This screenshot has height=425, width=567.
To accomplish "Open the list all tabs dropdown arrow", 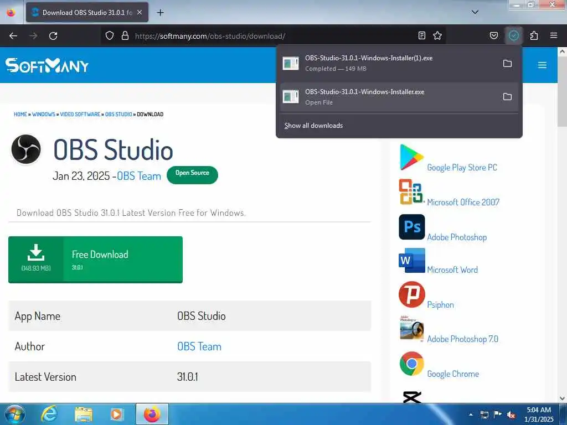I will (x=475, y=12).
